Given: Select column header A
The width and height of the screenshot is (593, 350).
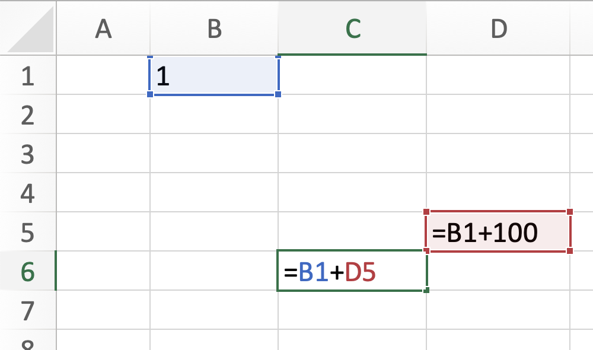Looking at the screenshot, I should tap(104, 27).
